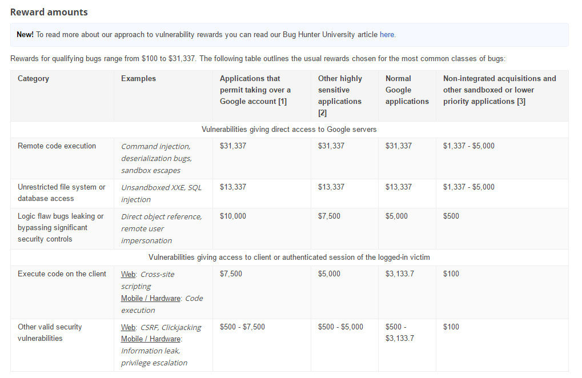Select 'Unrestricted file system or database access' cell
The height and width of the screenshot is (378, 582).
(62, 193)
